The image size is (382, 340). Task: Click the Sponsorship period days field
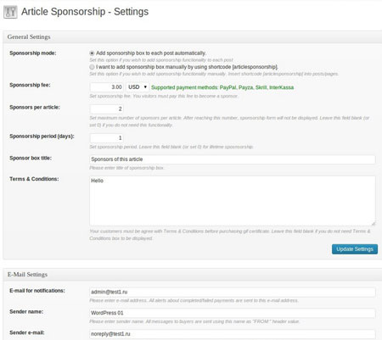click(107, 138)
